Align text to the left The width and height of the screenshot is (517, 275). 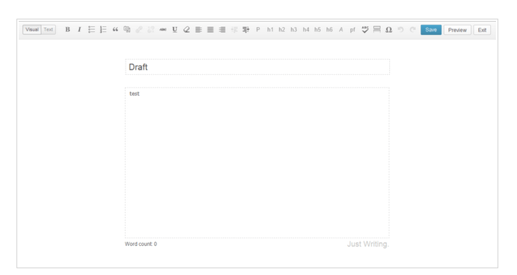click(198, 30)
